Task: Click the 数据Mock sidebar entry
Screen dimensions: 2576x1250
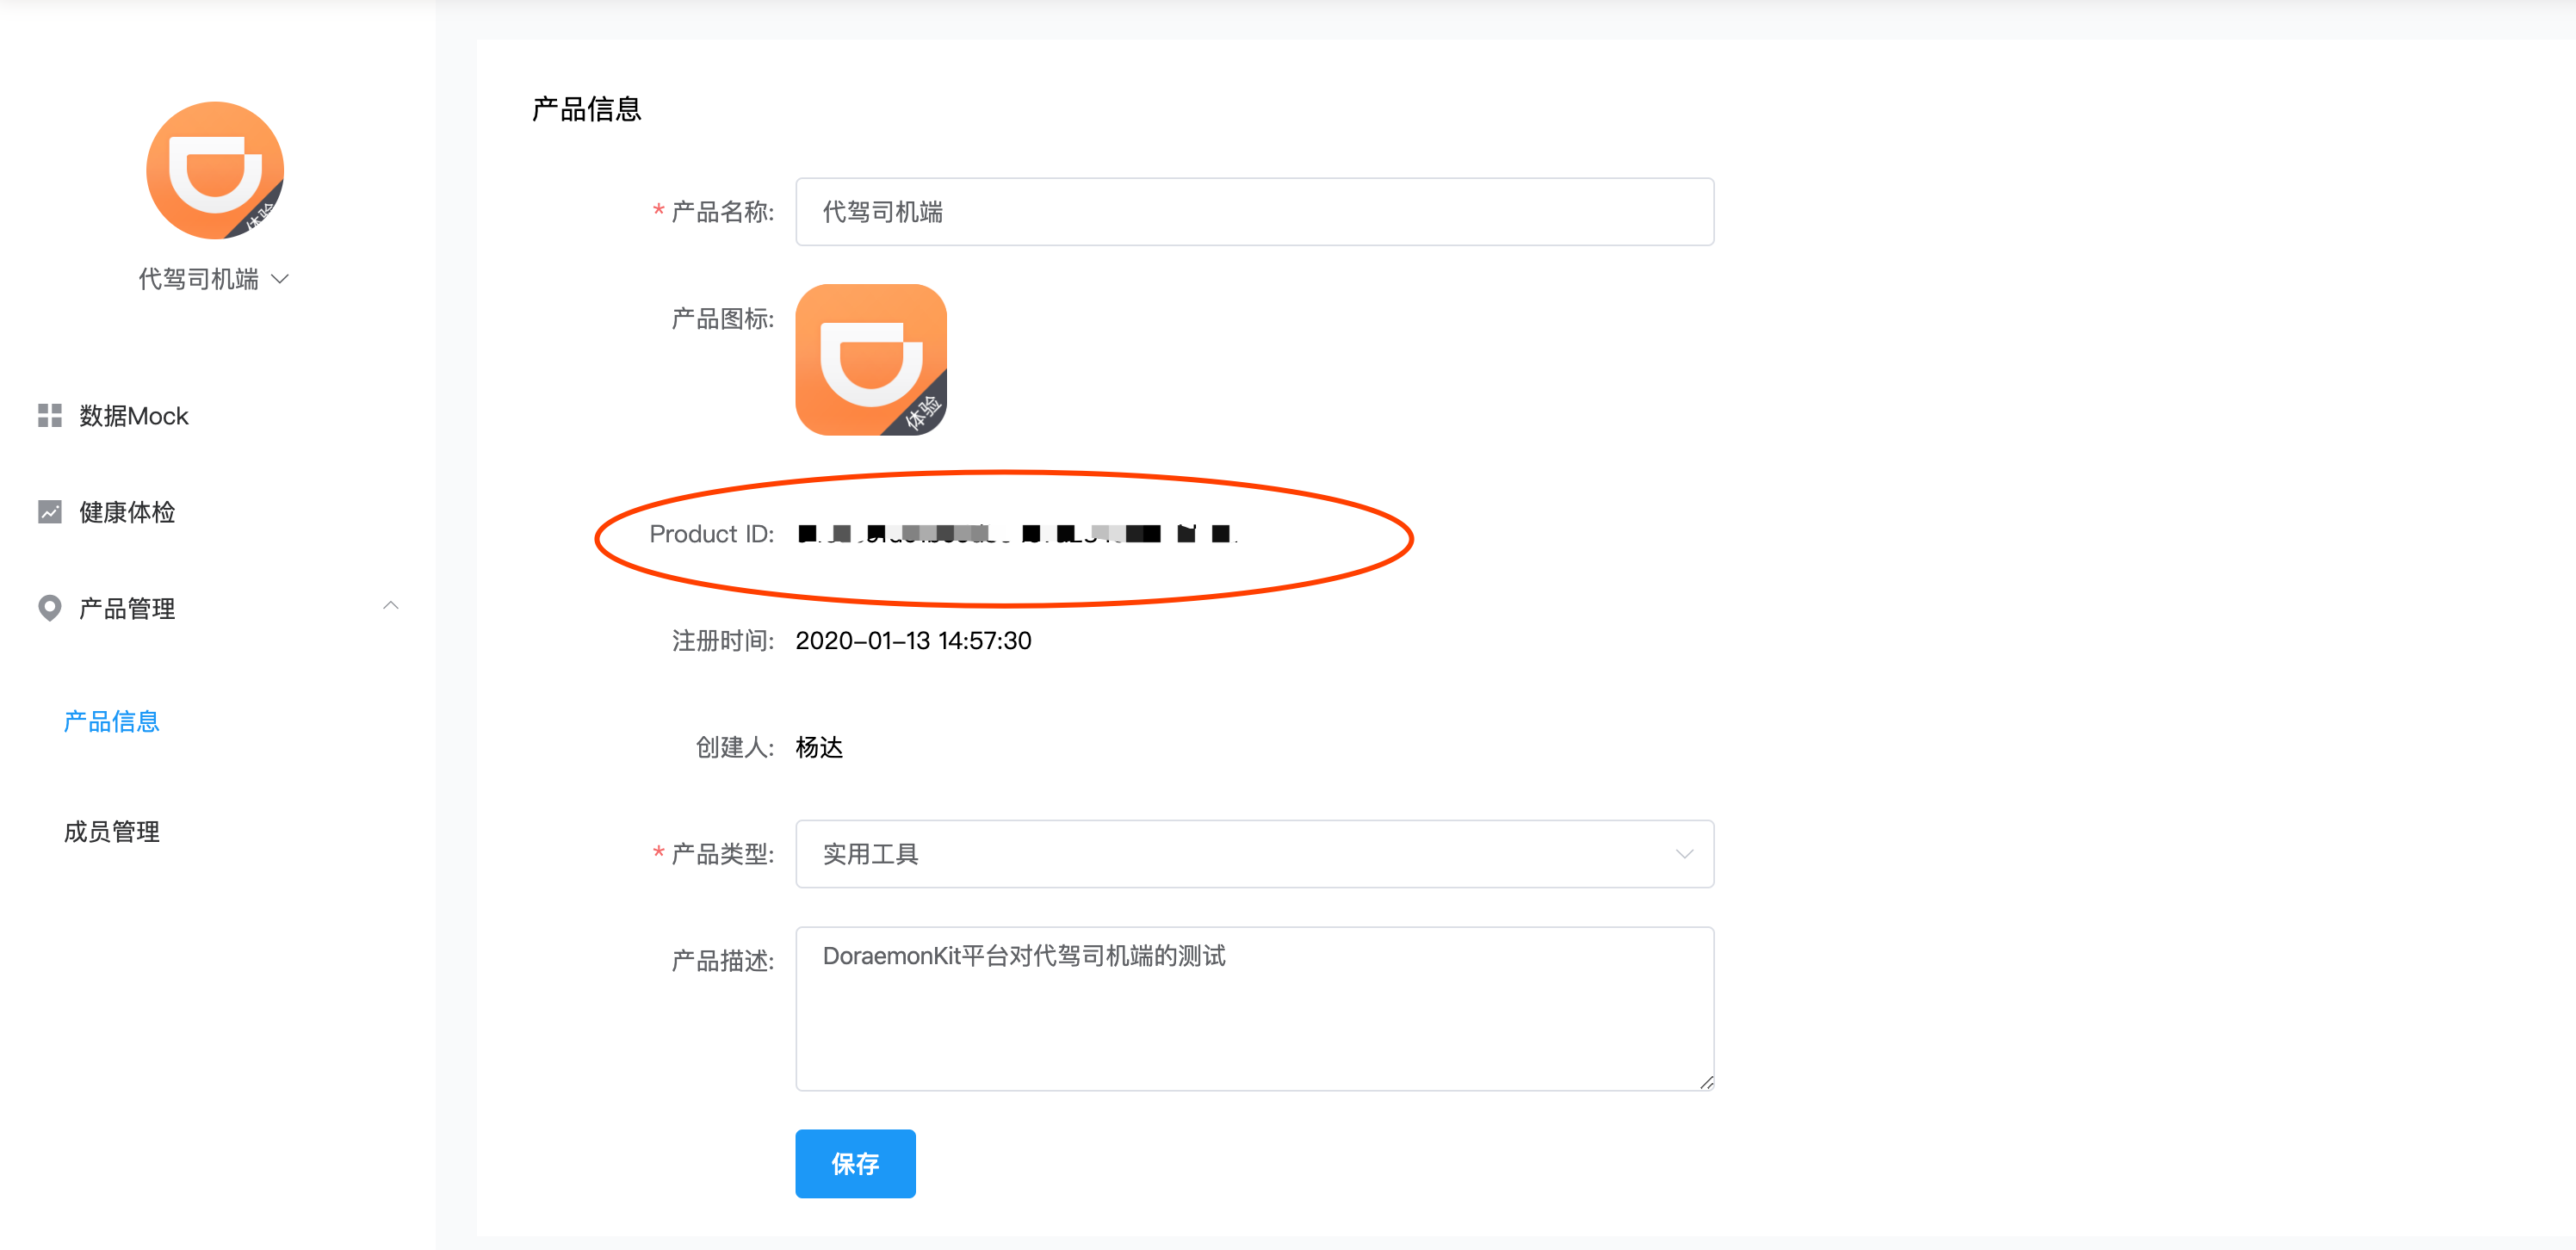Action: 131,415
